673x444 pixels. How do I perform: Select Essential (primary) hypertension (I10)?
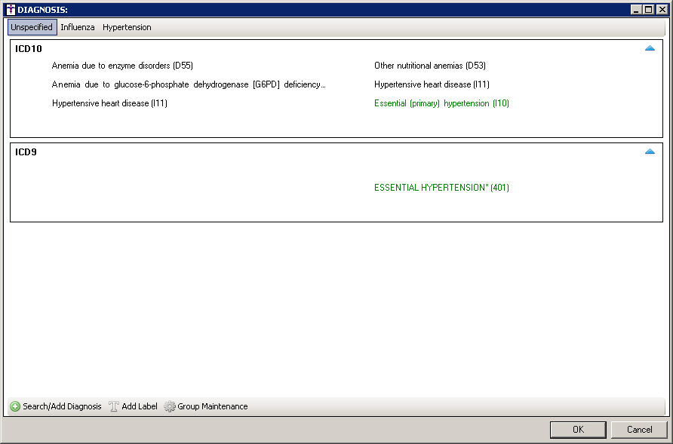441,103
